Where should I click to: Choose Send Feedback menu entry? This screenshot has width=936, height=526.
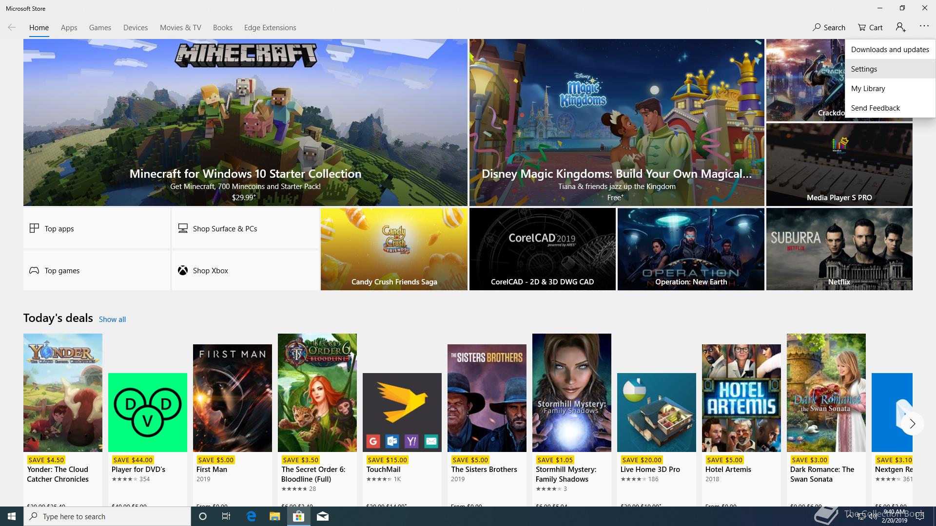coord(890,108)
